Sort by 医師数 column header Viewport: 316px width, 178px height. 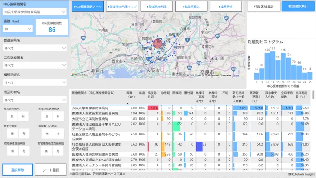(x=255, y=97)
